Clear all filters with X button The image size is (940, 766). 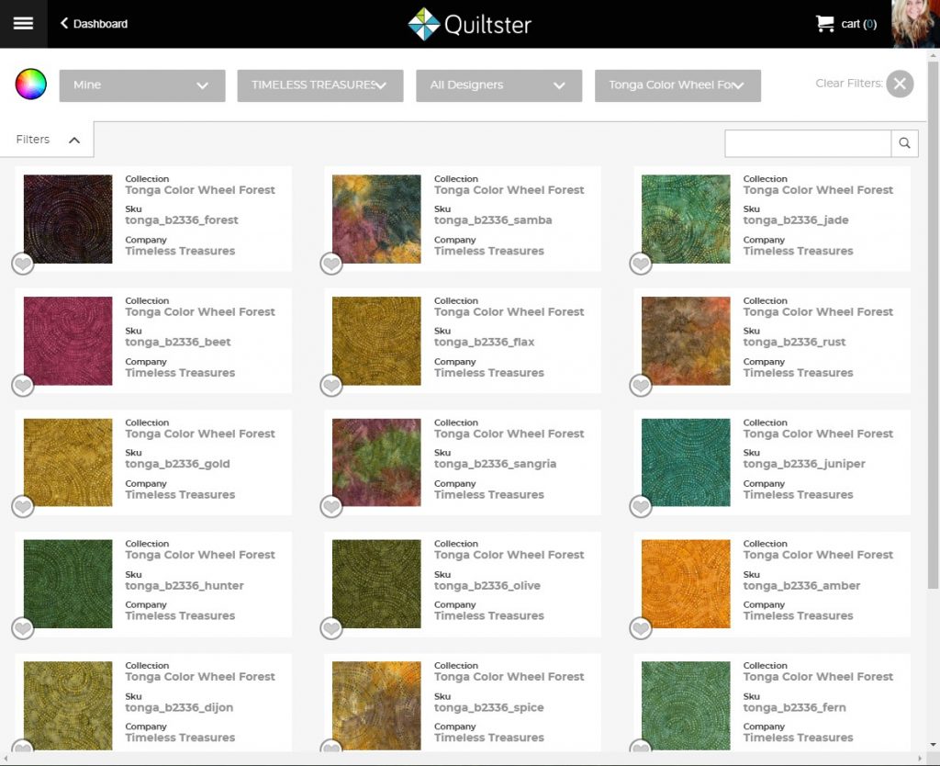pos(900,84)
